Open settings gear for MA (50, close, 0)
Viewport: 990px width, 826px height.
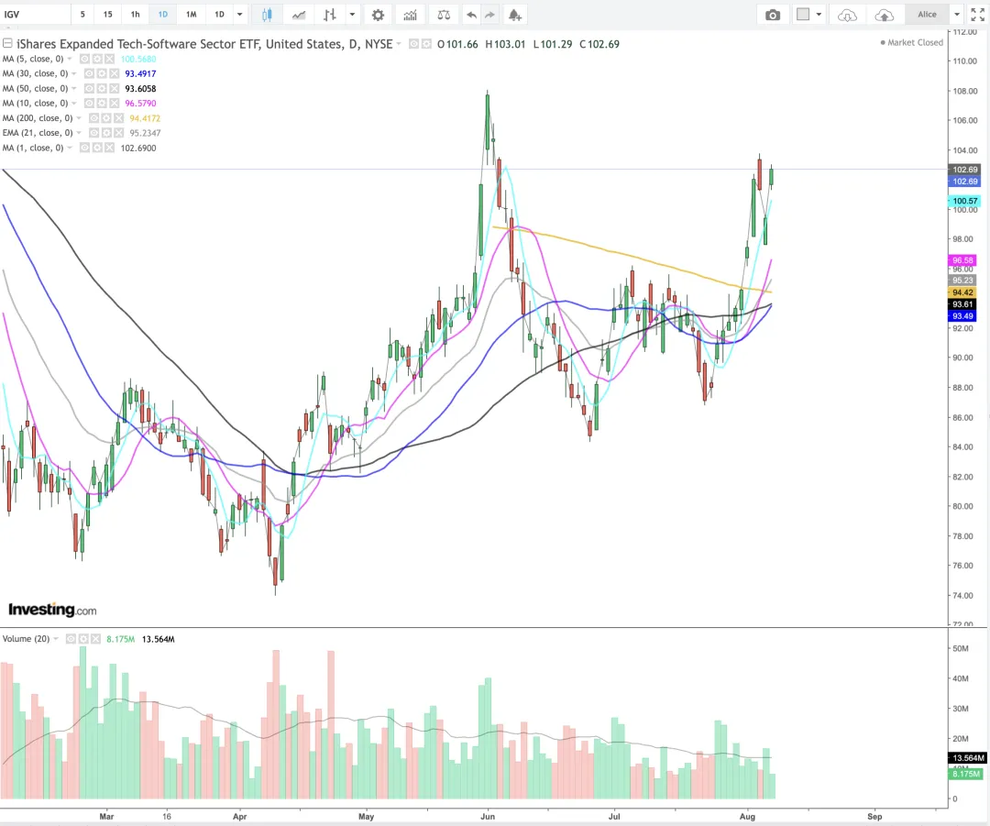click(x=102, y=88)
